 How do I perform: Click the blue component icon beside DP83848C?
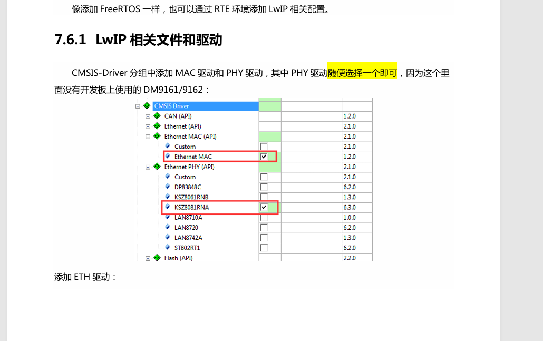(x=168, y=187)
